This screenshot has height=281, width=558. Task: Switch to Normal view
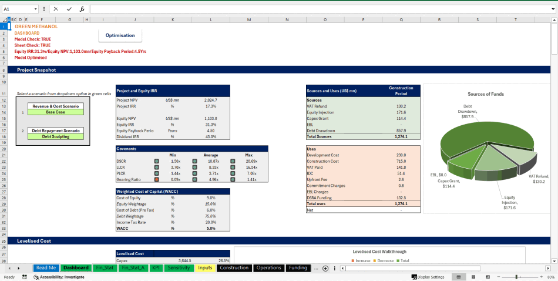coord(459,277)
